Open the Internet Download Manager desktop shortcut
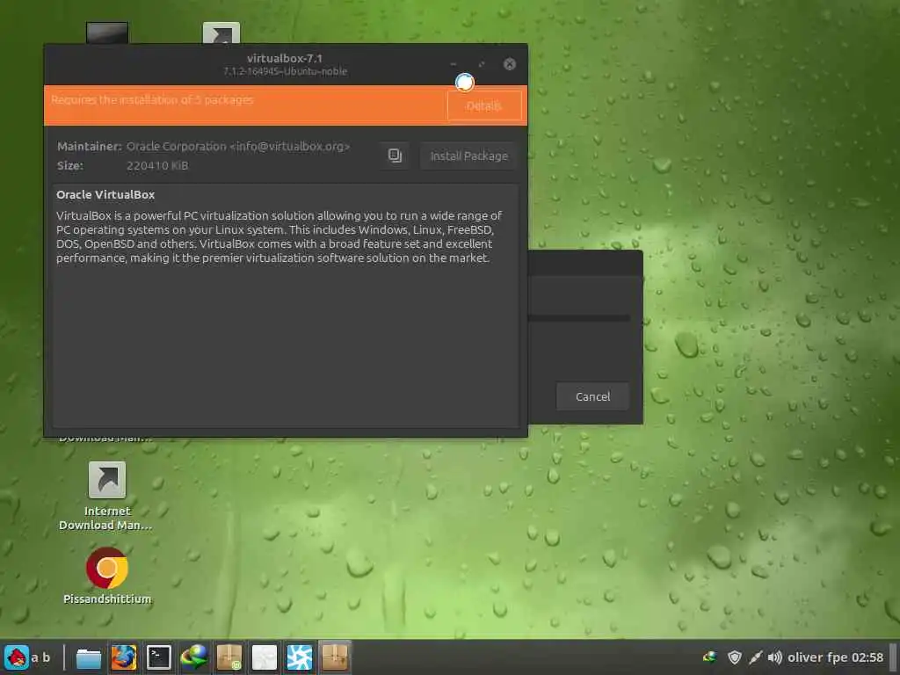This screenshot has height=675, width=900. (x=106, y=497)
